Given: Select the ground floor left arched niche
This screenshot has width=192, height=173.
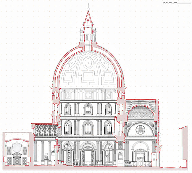Looking at the screenshot, I should 67,154.
